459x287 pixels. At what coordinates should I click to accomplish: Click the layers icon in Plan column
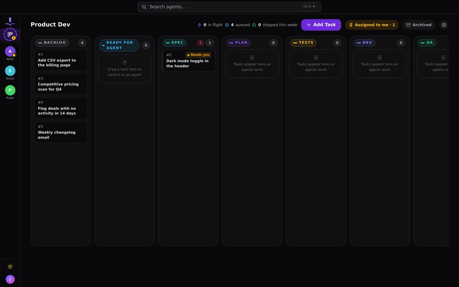252,57
